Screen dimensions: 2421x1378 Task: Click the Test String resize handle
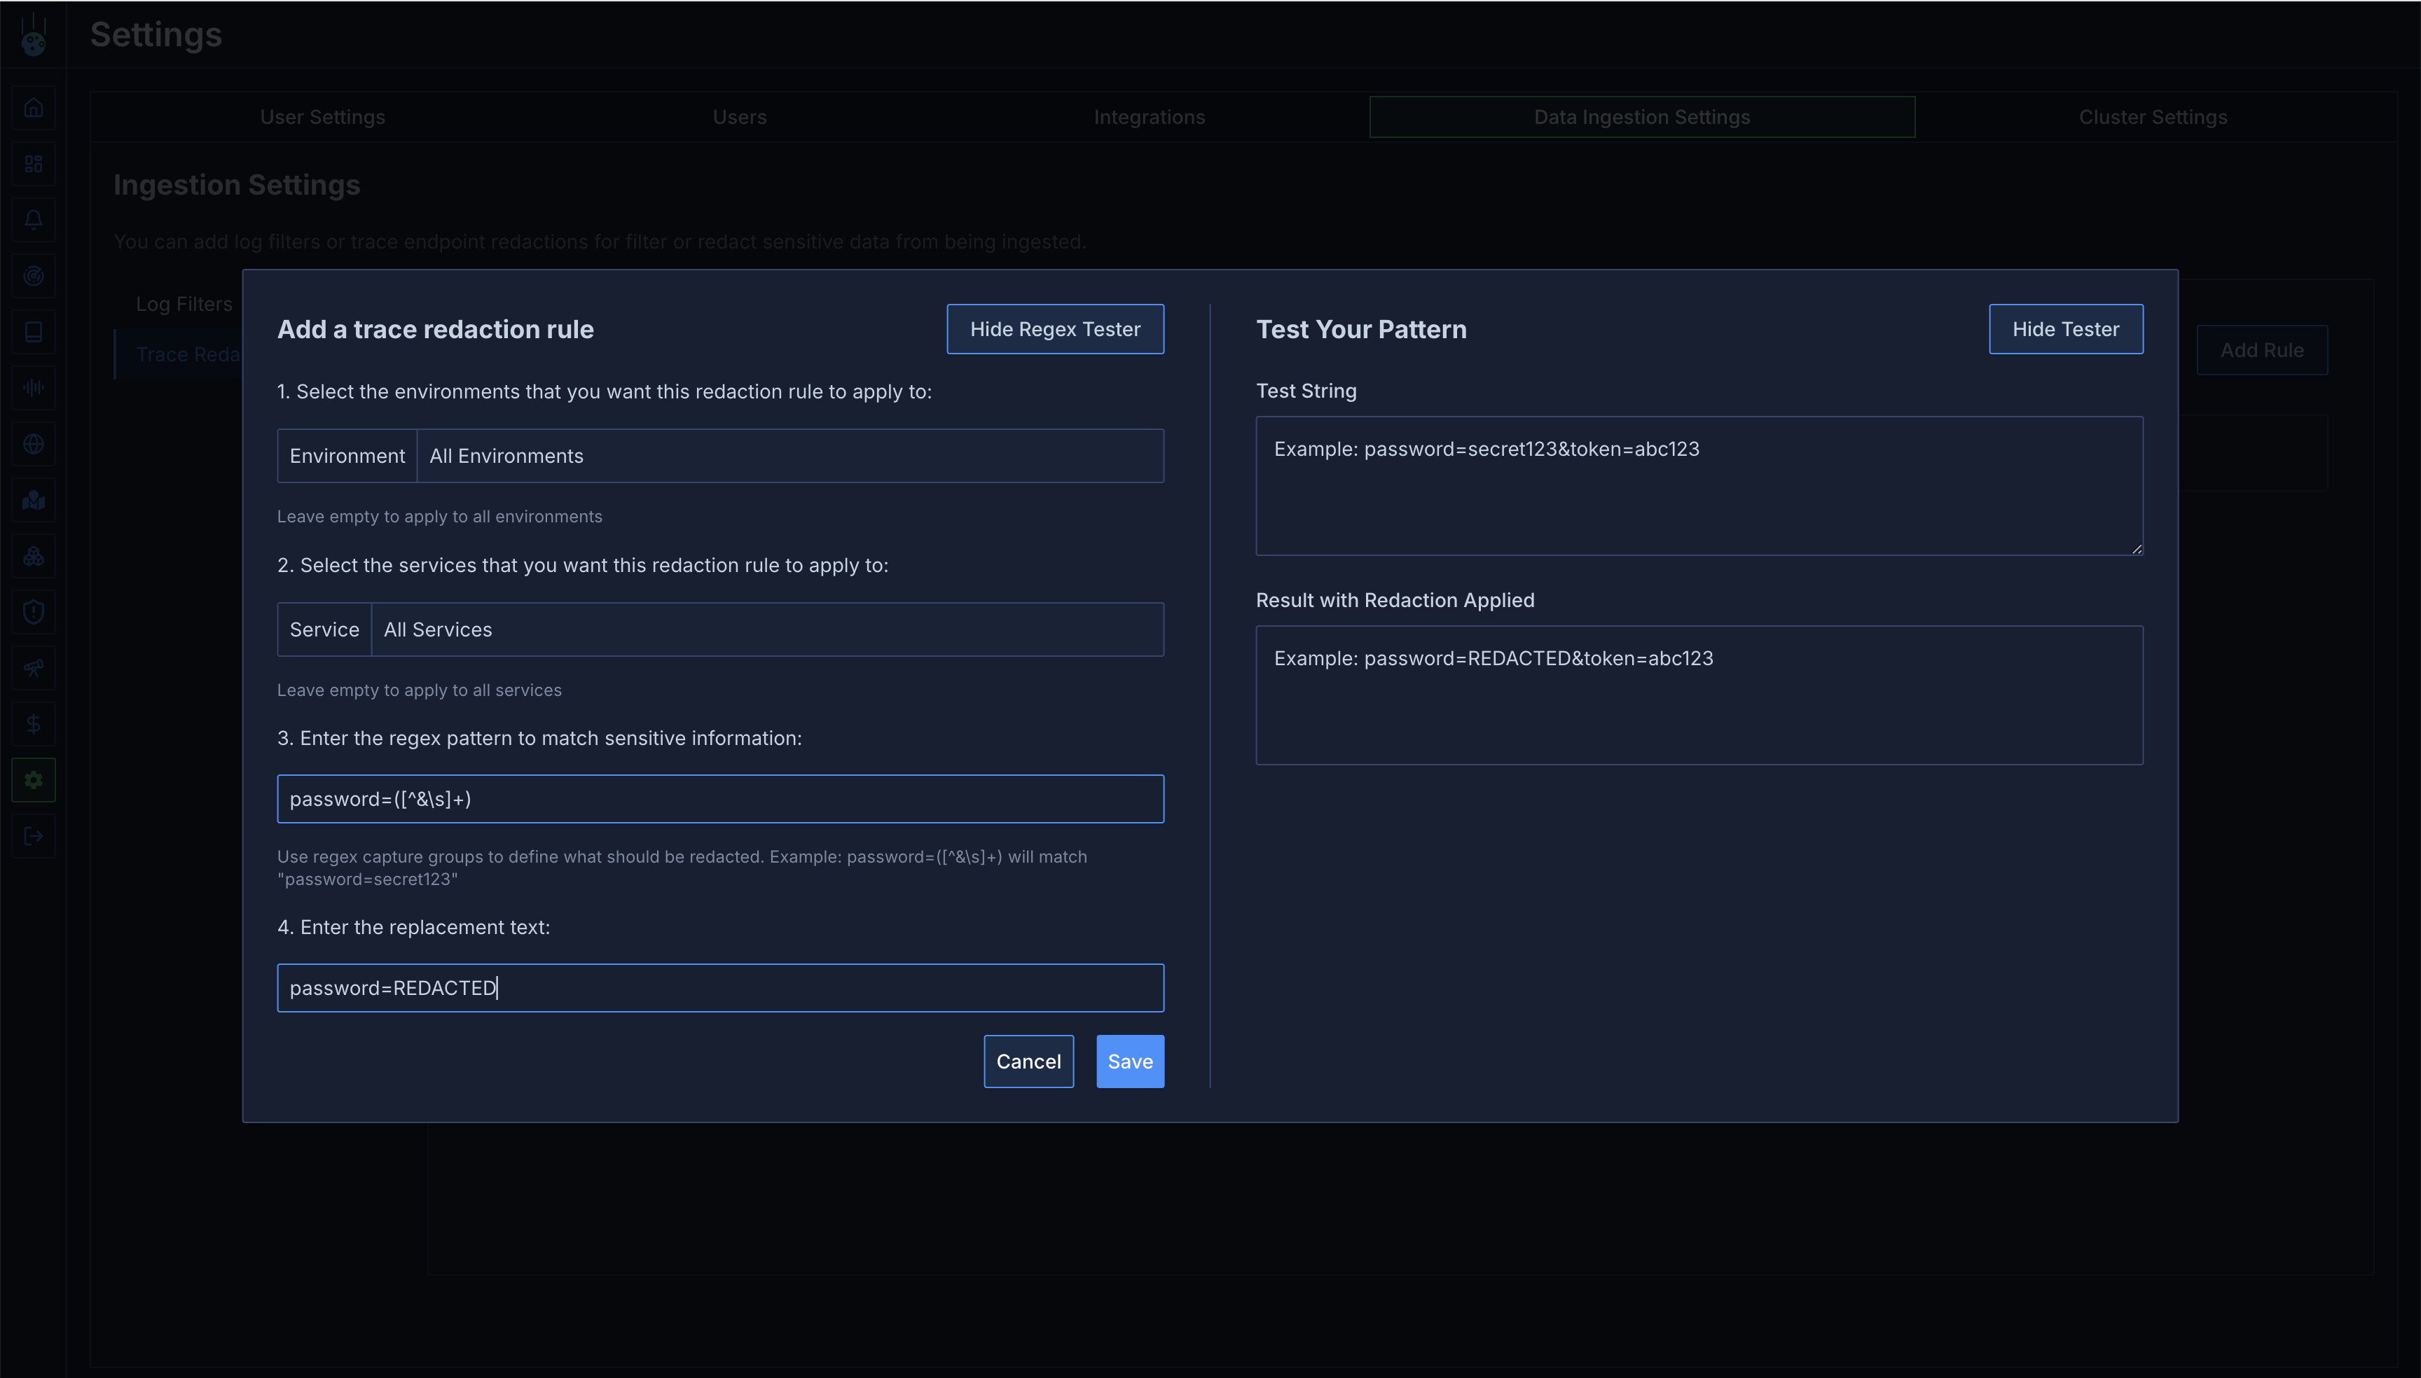click(x=2136, y=549)
